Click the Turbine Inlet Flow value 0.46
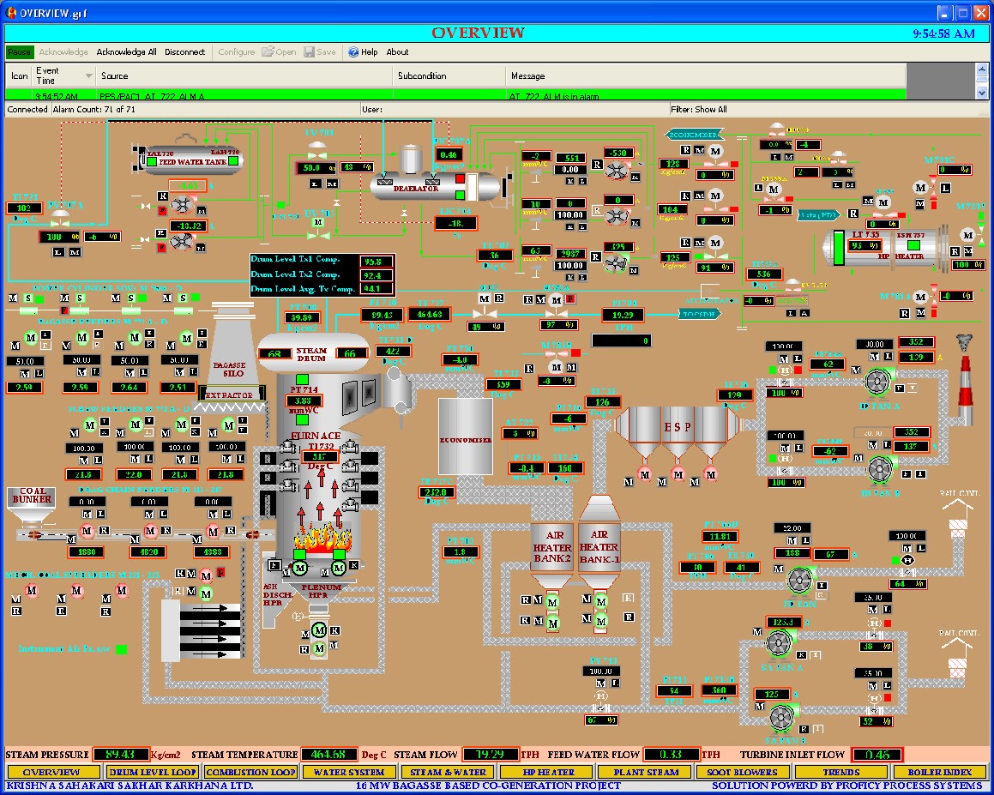Viewport: 994px width, 795px height. [x=877, y=755]
